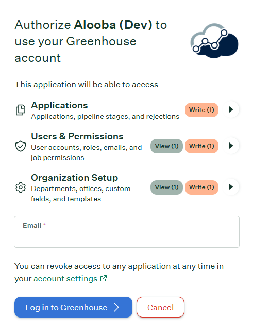Click the Alooba cloud logo icon
This screenshot has width=253, height=333.
(214, 41)
